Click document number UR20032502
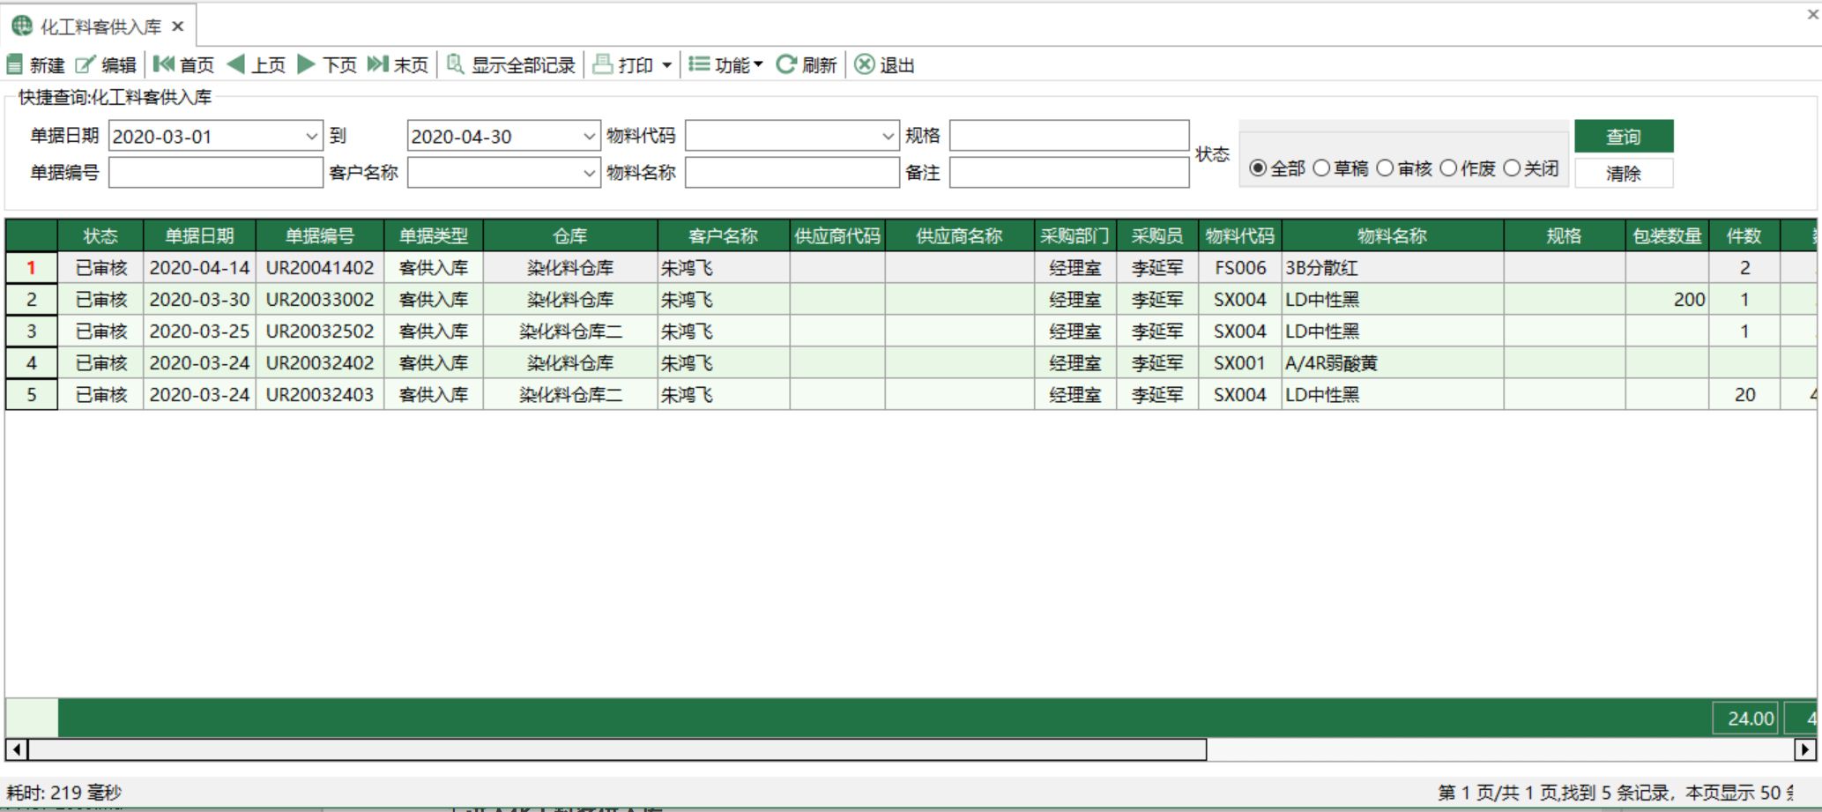 point(320,332)
